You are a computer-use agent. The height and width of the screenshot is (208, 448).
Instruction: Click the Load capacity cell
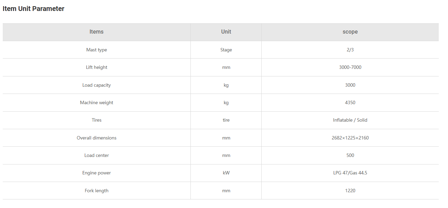97,85
